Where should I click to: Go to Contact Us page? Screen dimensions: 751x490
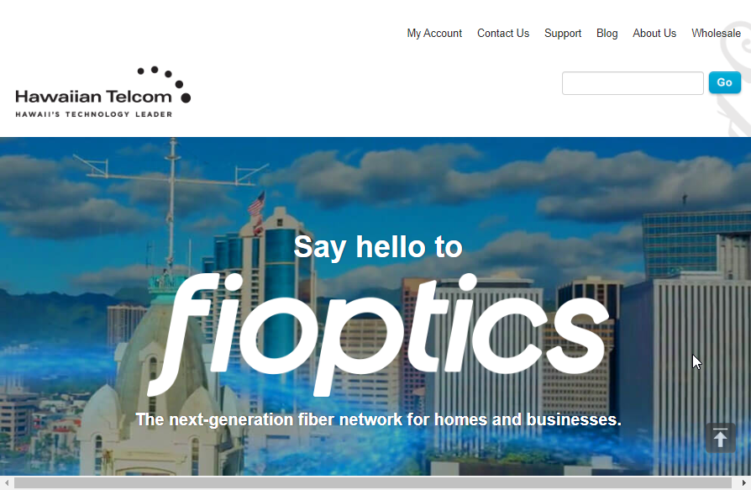pos(503,33)
